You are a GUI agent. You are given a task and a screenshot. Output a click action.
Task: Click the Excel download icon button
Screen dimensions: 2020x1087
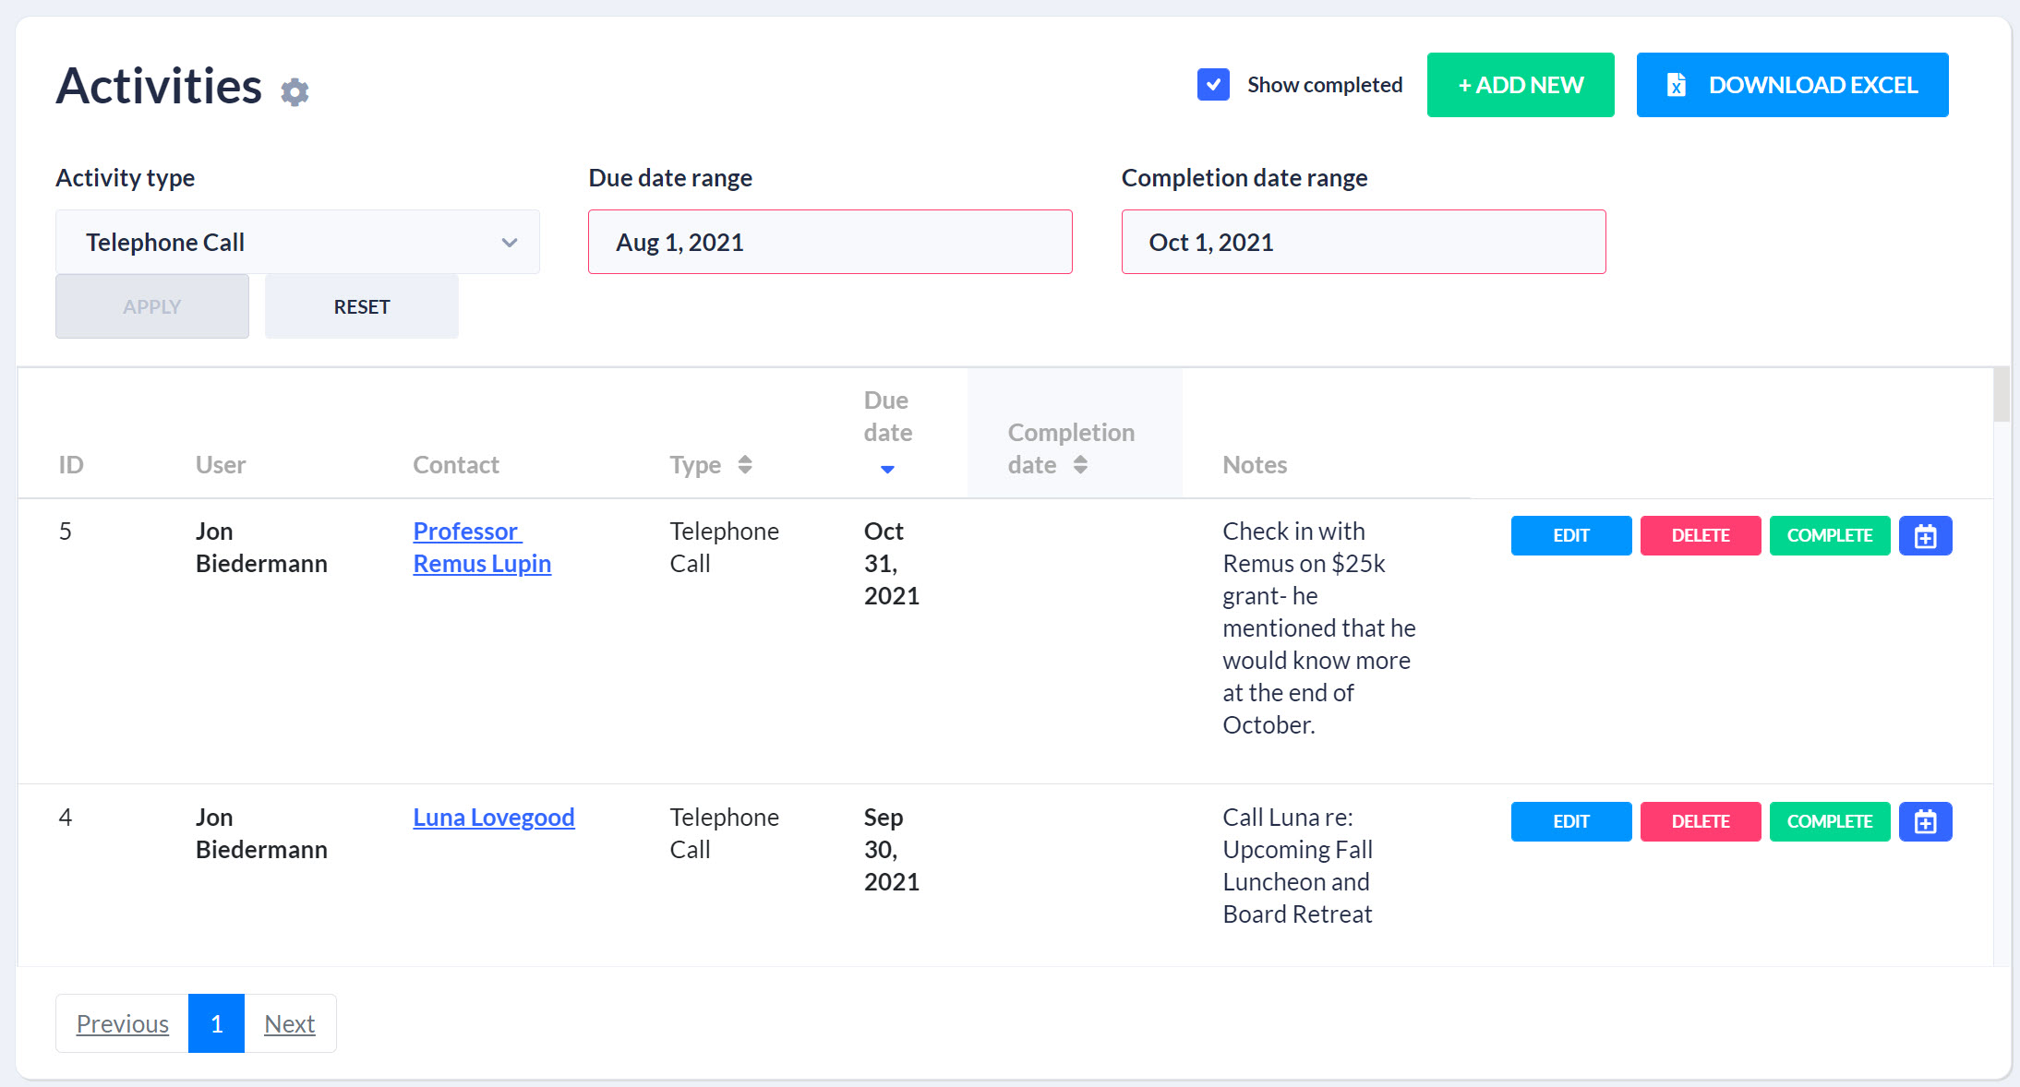coord(1677,84)
